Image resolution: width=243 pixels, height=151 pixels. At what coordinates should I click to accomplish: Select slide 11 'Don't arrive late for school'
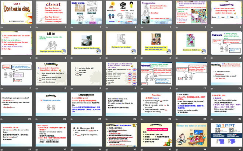pyautogui.click(x=121, y=43)
